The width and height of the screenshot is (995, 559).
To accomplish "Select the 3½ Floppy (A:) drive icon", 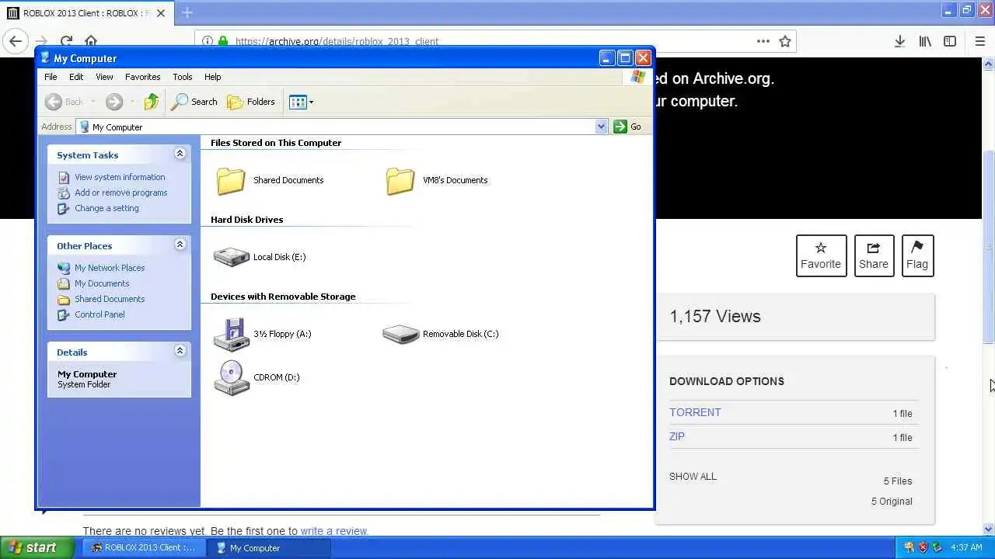I will 231,335.
